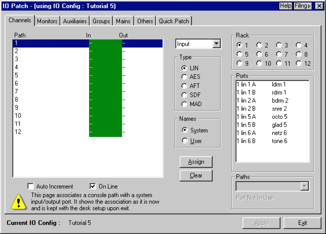Select path 1 row in list
326x234 pixels.
tap(88, 43)
